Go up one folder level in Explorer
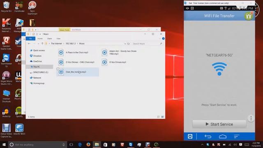263x148 pixels. point(42,44)
